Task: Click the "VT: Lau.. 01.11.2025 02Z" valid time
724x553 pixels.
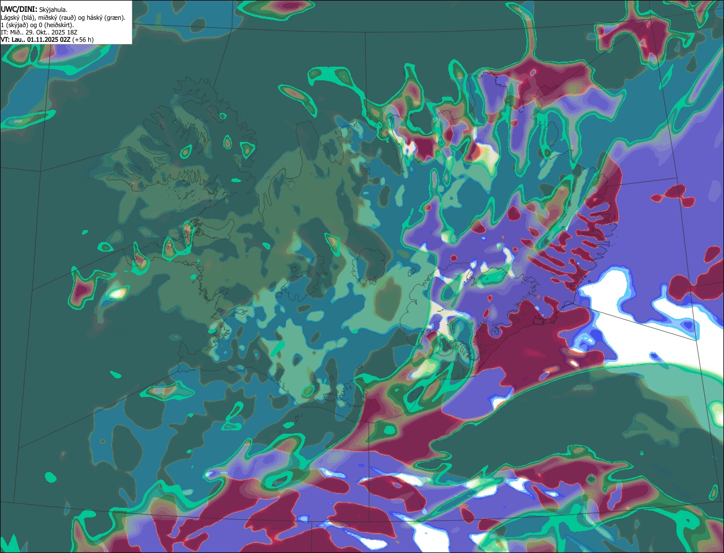Action: [35, 40]
